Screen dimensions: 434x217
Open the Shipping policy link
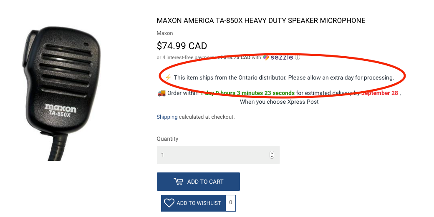[167, 117]
